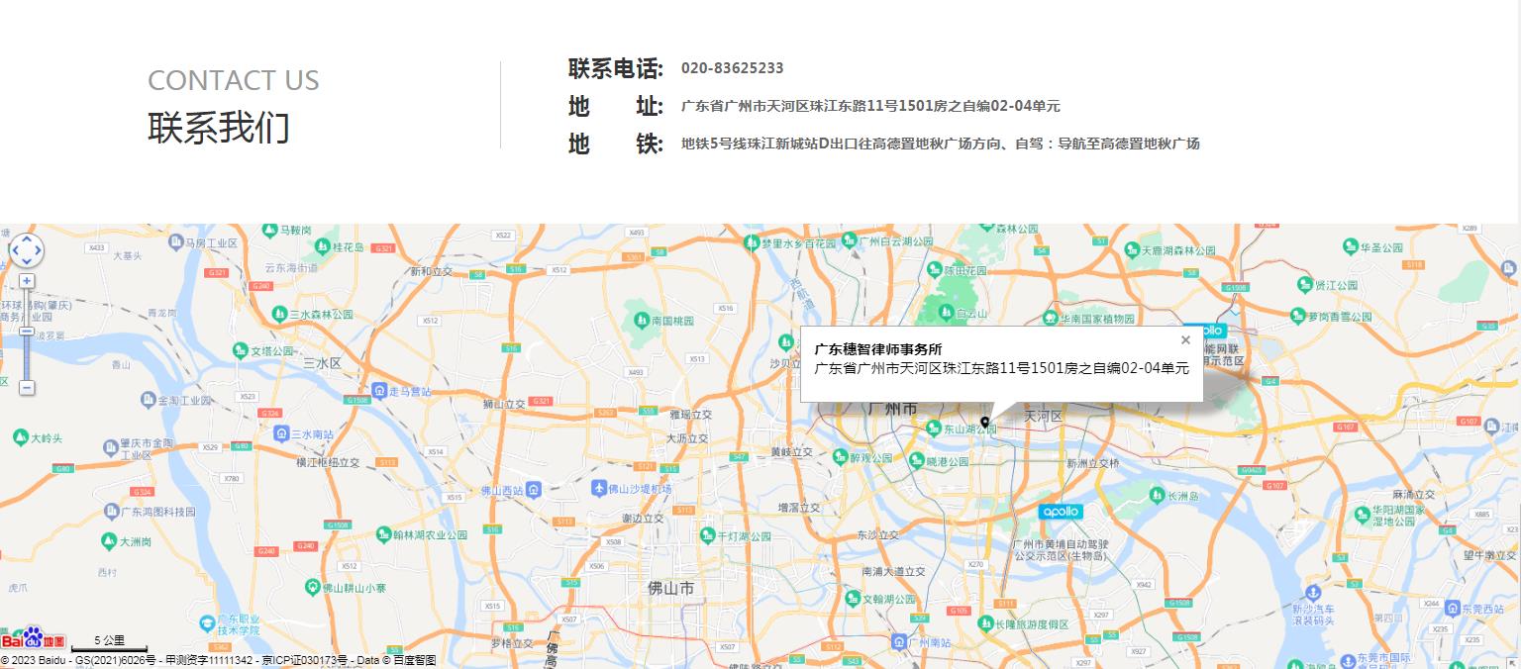Click the 佛山市 city label on map
Viewport: 1521px width, 669px height.
670,589
